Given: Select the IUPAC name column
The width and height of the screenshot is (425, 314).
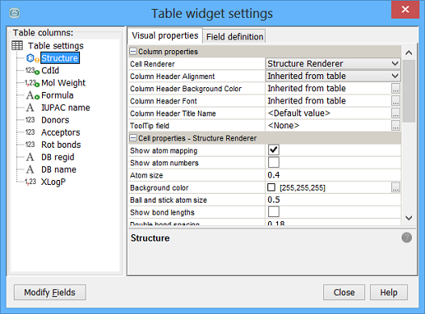Looking at the screenshot, I should [65, 107].
